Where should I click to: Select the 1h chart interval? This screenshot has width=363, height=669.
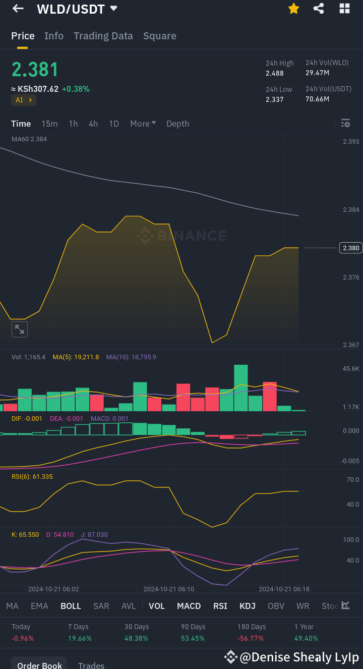click(73, 124)
